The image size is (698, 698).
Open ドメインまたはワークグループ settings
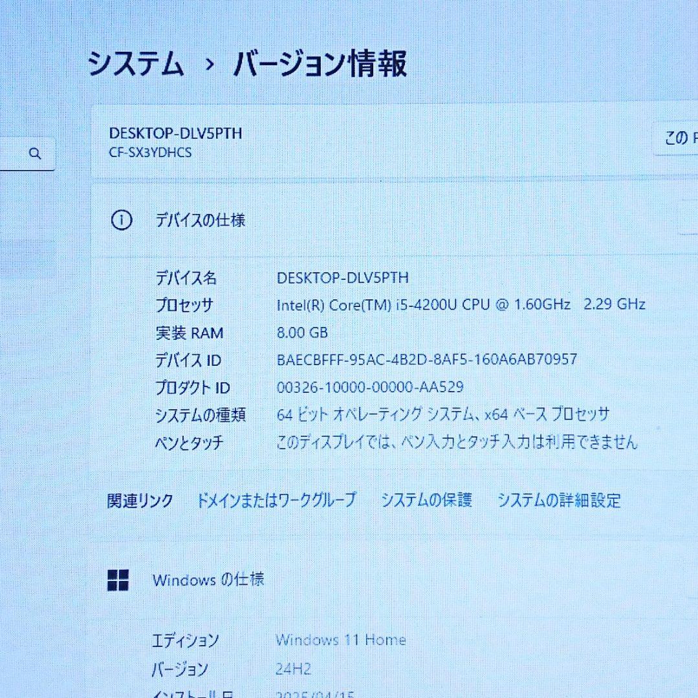pos(278,500)
